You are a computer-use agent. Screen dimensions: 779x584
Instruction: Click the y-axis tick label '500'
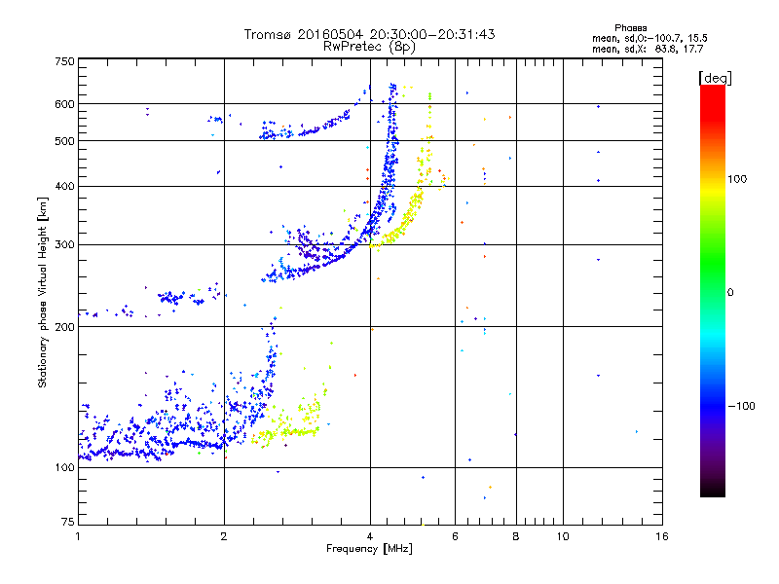(65, 140)
